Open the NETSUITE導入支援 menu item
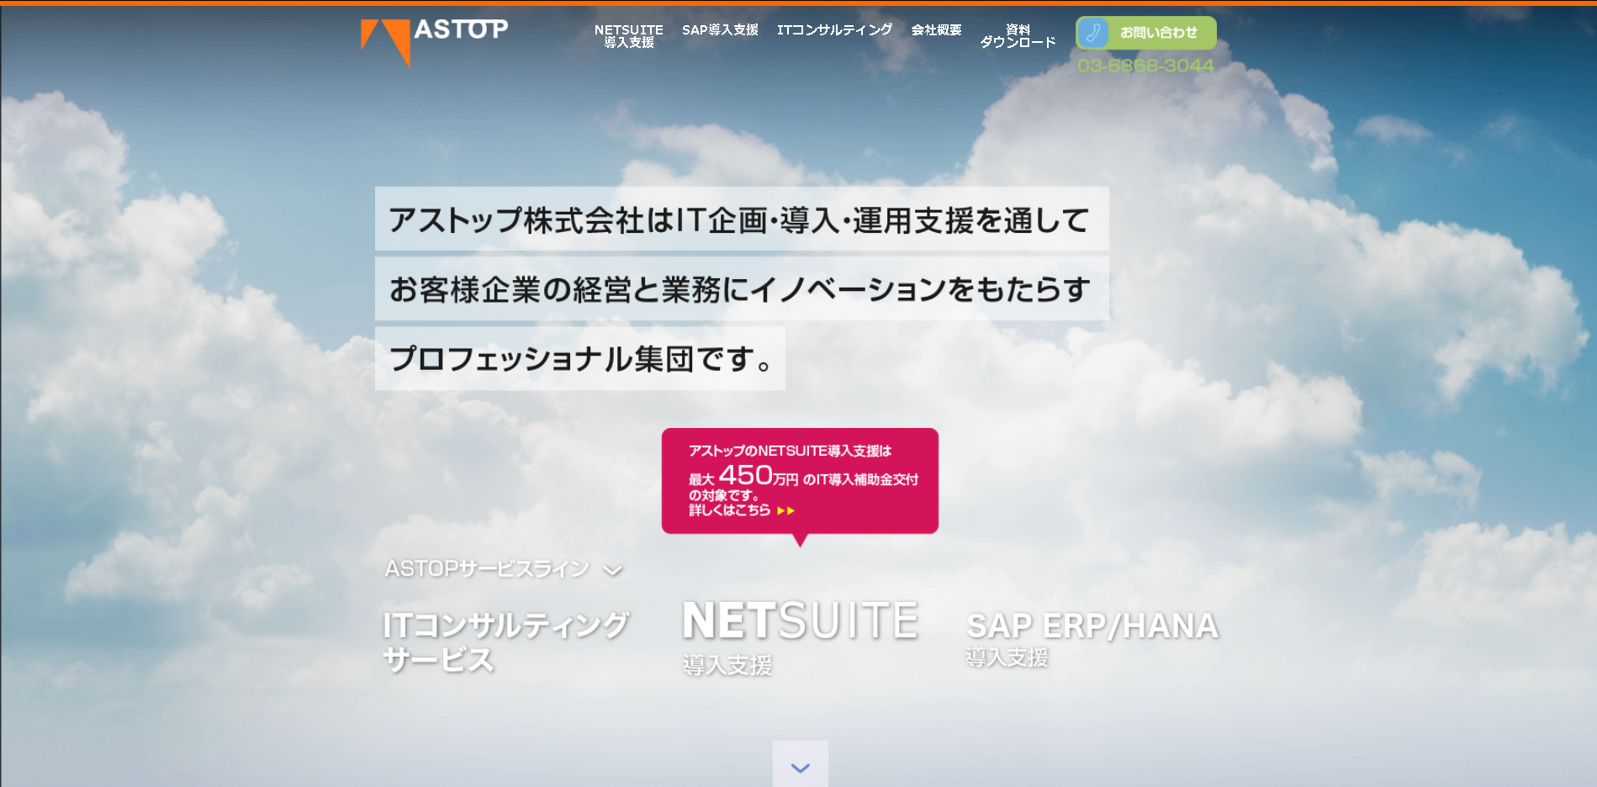This screenshot has height=787, width=1597. [628, 35]
